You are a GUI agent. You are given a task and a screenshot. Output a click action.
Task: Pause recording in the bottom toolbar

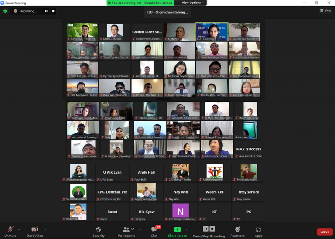tap(205, 229)
